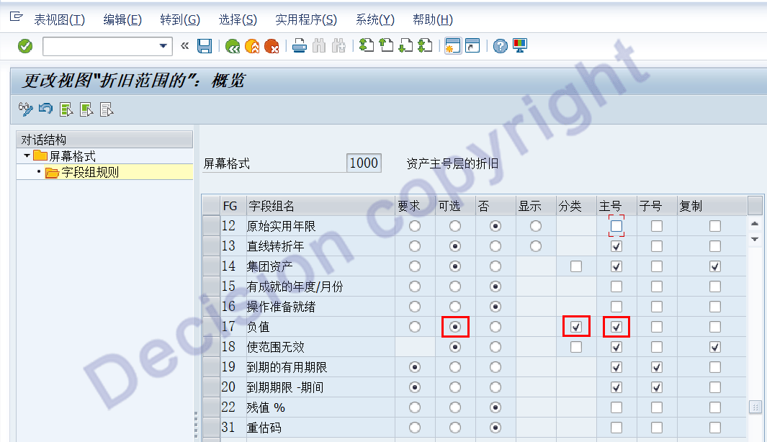Select 可选 radio for 直线转折年 row
767x442 pixels.
455,246
